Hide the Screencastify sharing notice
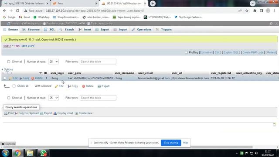This screenshot has height=157, width=279. point(186,143)
